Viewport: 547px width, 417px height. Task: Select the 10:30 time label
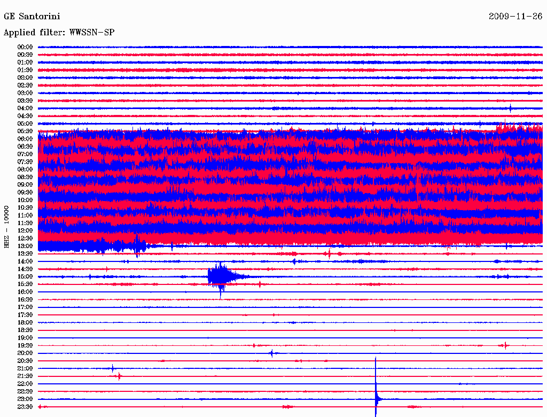[x=25, y=208]
